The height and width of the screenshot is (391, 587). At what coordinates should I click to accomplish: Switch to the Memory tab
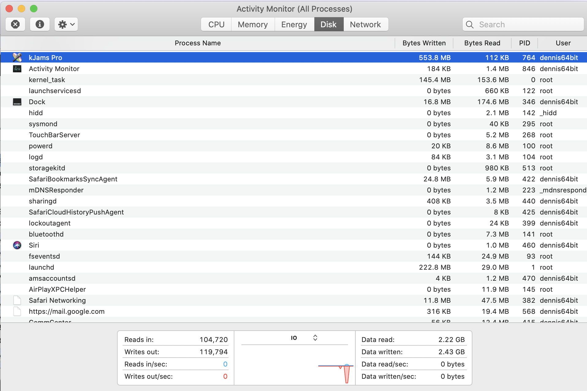coord(252,25)
